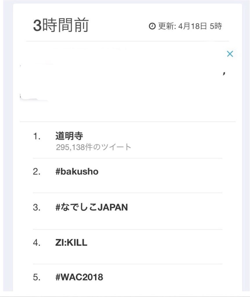Open the 道明寺 trend
This screenshot has width=250, height=297.
[69, 136]
